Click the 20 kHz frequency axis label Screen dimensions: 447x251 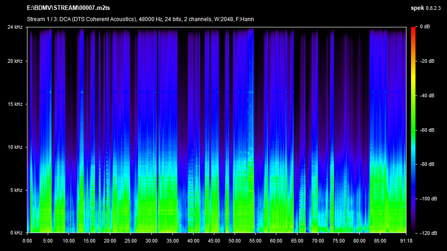(x=15, y=61)
